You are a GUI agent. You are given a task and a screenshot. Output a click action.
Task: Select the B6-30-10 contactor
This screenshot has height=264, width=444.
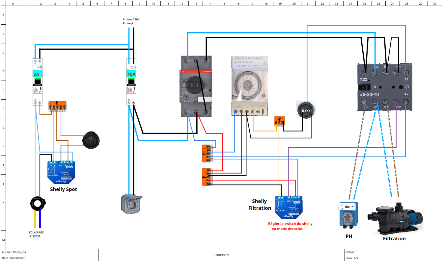point(383,87)
